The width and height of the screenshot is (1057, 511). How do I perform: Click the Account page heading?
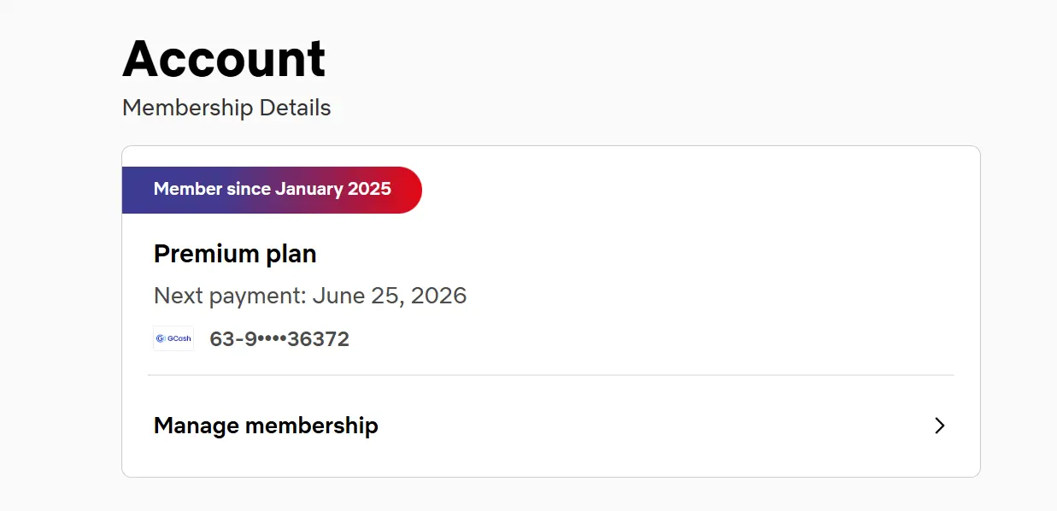(224, 59)
